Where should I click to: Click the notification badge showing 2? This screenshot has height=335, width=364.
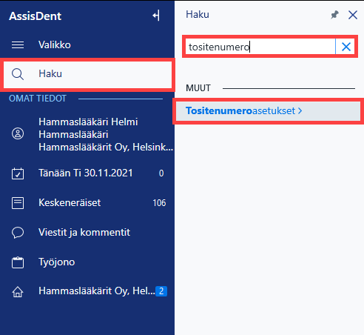(x=161, y=291)
